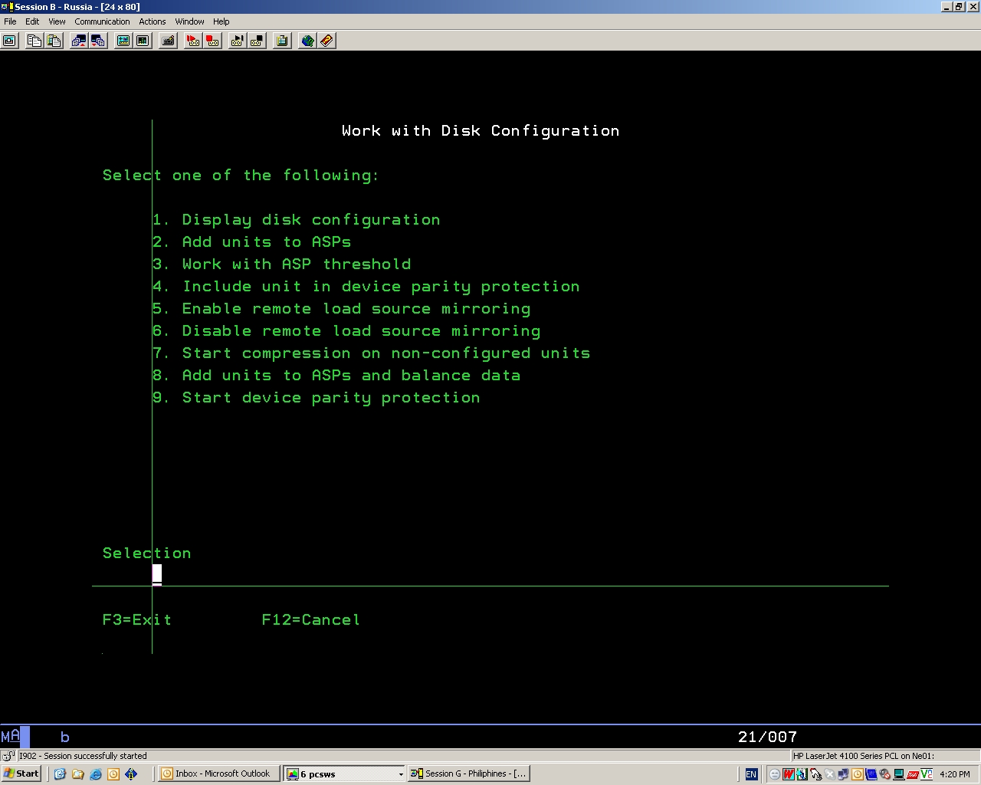Click the EN language indicator
This screenshot has height=785, width=981.
click(x=751, y=774)
